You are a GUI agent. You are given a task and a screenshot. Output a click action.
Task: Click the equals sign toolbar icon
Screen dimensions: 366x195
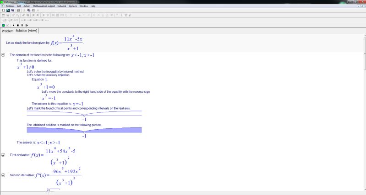click(x=112, y=15)
